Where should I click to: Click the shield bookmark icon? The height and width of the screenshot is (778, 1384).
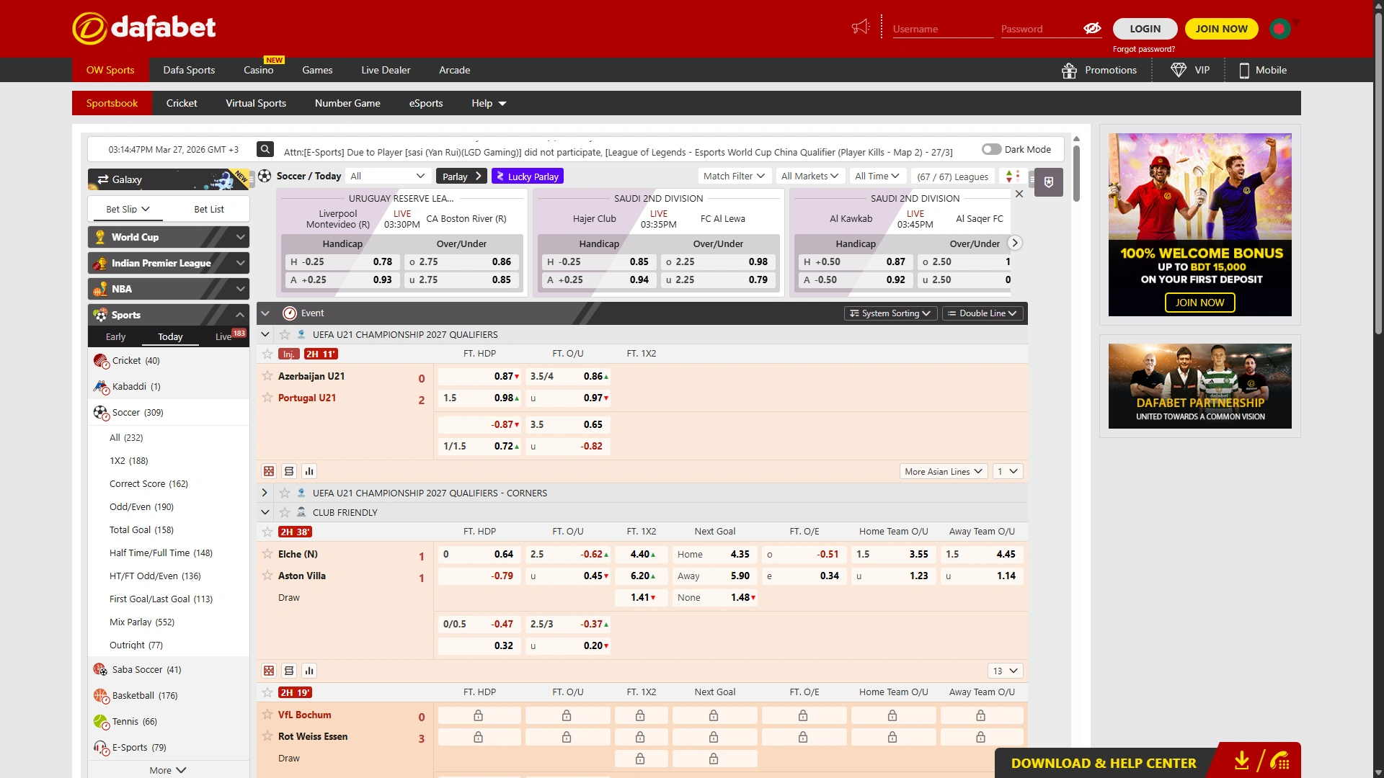coord(1049,182)
